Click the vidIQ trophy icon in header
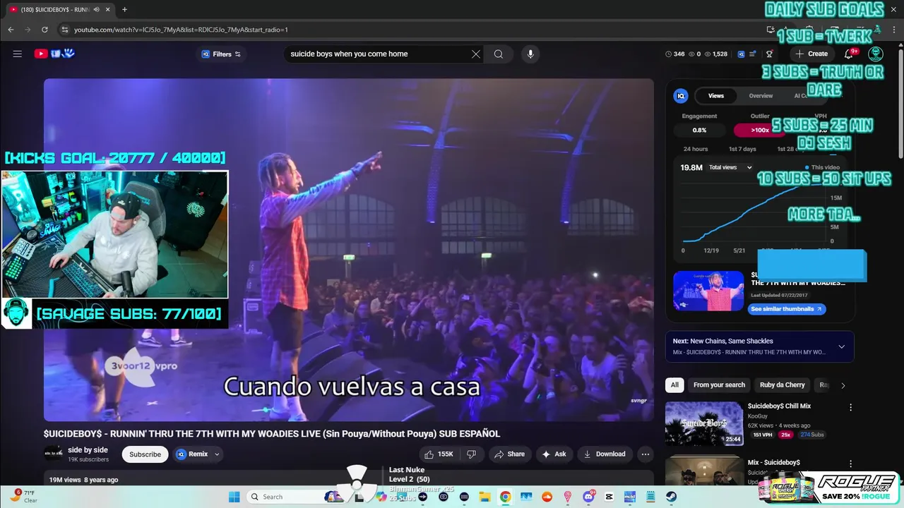The width and height of the screenshot is (904, 508). (769, 54)
